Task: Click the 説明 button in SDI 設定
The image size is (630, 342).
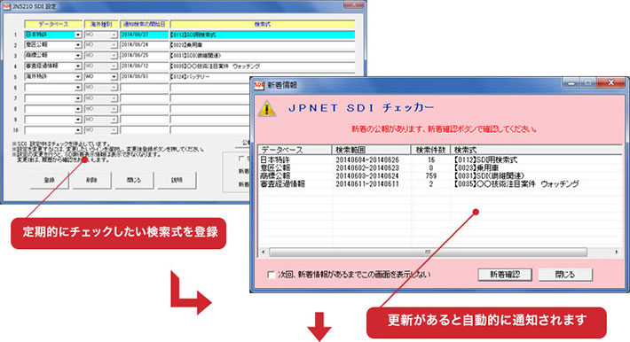Action: tap(177, 180)
